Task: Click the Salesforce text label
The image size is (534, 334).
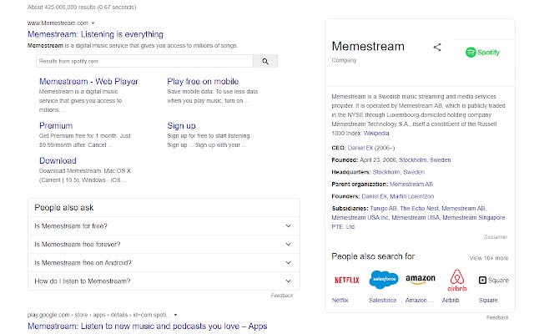Action: [x=382, y=301]
